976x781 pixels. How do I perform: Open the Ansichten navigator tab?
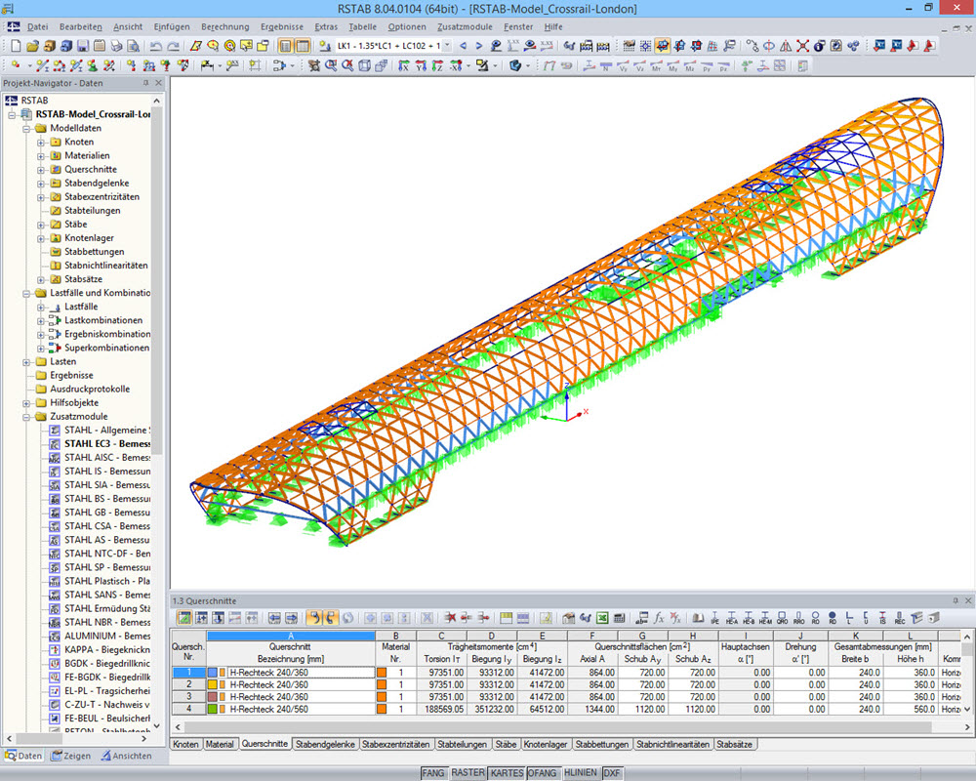click(x=126, y=756)
